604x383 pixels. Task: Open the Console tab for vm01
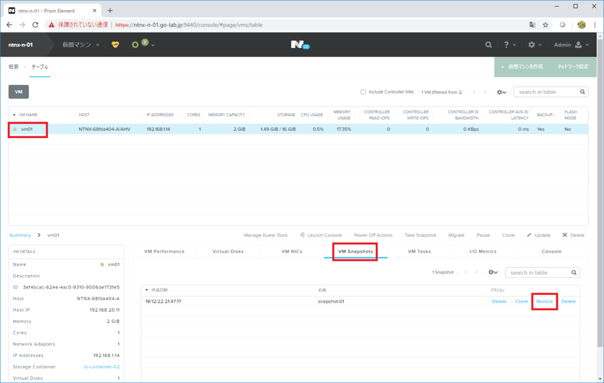(551, 251)
